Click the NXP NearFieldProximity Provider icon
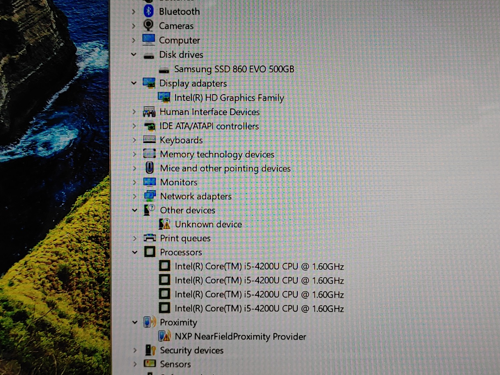The width and height of the screenshot is (500, 375). pos(165,336)
